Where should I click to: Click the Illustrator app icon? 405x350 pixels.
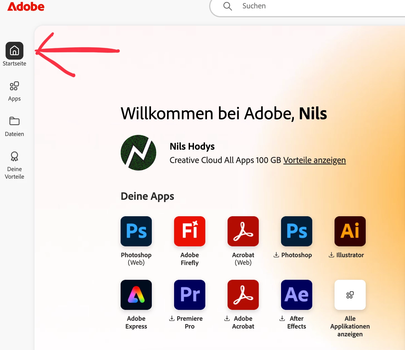(350, 231)
